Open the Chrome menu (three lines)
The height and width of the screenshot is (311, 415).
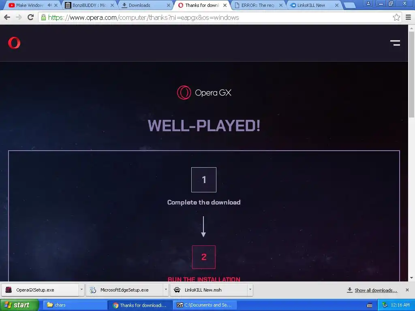click(409, 17)
